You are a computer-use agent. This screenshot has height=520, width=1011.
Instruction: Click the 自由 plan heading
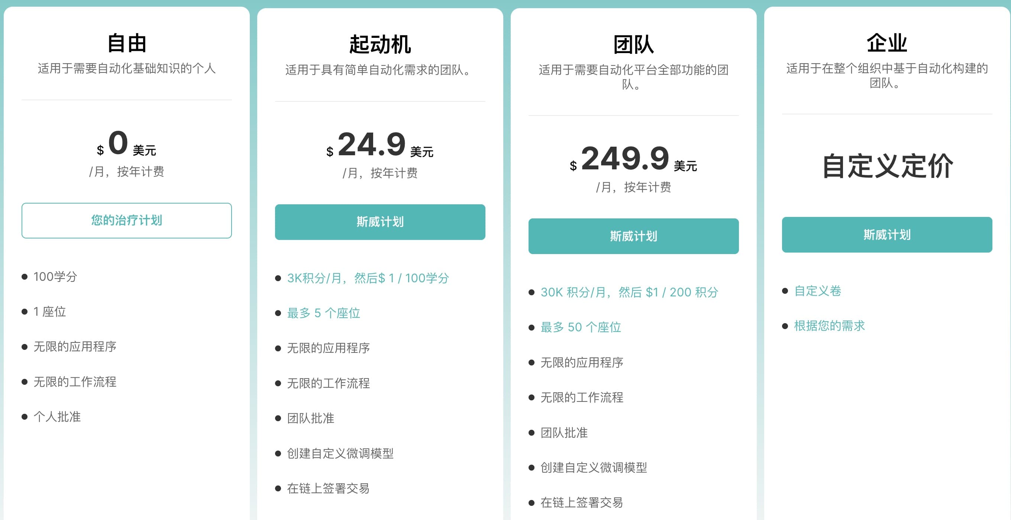(126, 43)
